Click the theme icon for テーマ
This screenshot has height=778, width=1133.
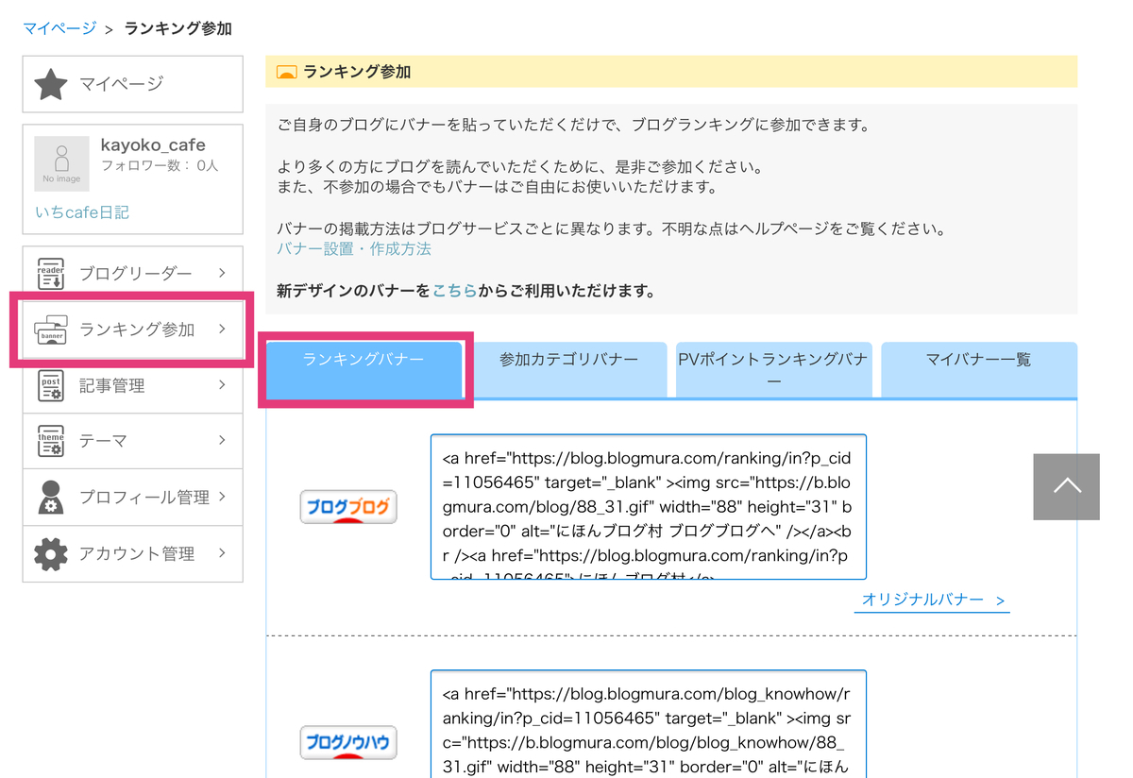click(51, 441)
